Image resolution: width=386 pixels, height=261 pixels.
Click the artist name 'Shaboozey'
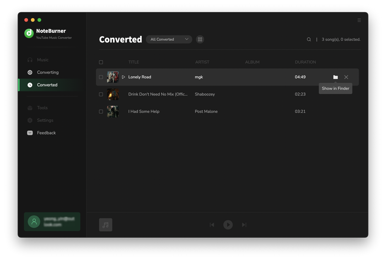205,94
